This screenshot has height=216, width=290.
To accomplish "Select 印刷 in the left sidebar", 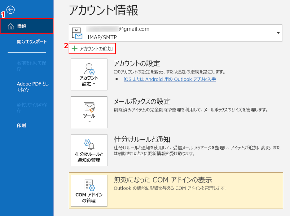I will [x=21, y=126].
